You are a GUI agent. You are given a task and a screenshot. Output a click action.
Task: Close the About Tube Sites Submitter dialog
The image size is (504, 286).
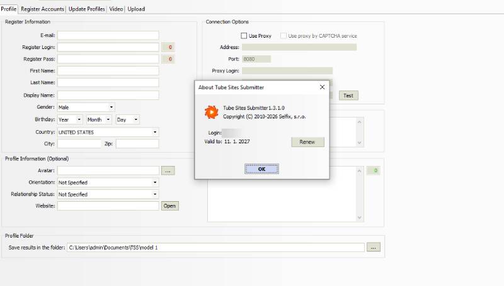pos(322,87)
